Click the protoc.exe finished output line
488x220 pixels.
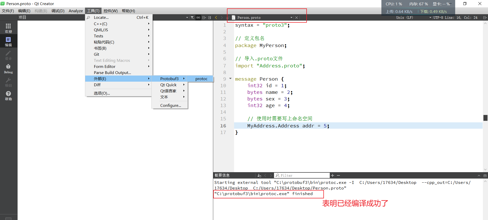263,194
